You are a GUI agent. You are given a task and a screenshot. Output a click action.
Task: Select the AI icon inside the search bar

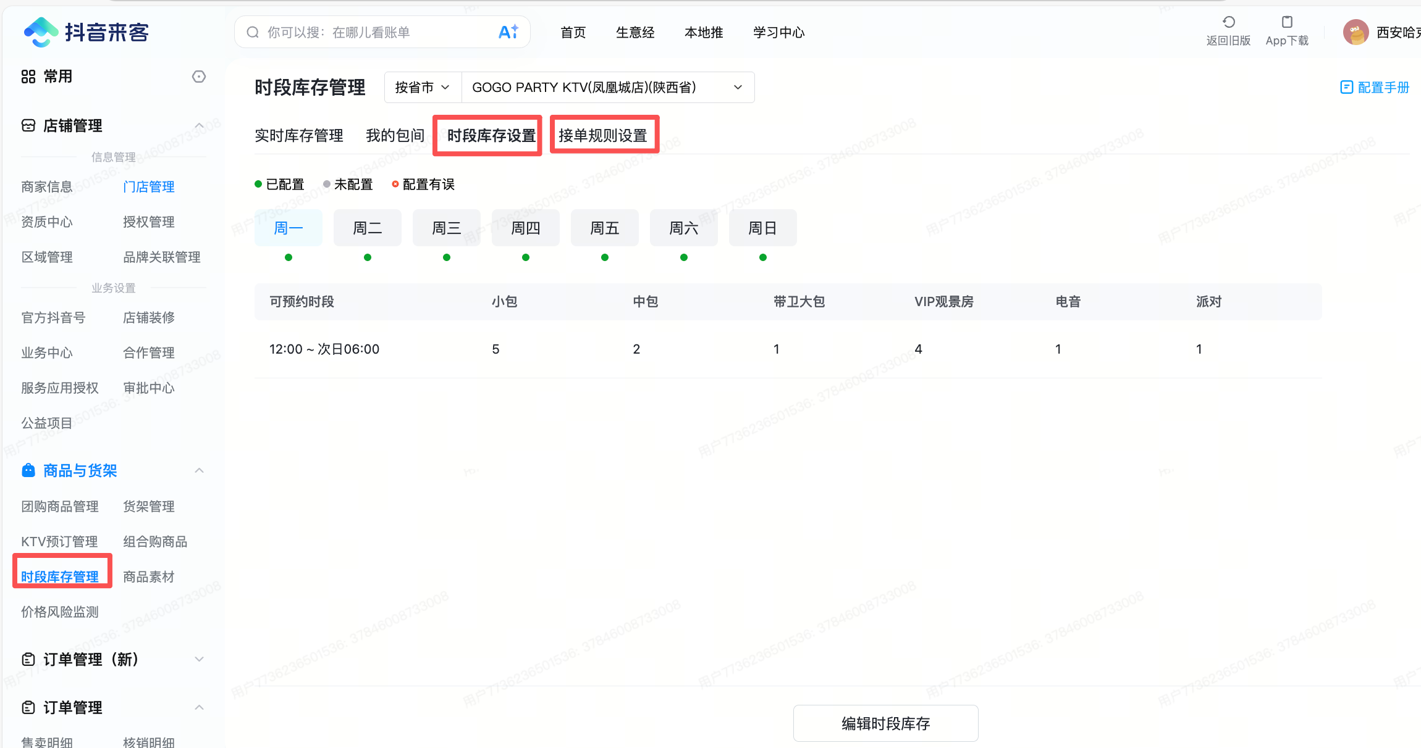(x=508, y=31)
